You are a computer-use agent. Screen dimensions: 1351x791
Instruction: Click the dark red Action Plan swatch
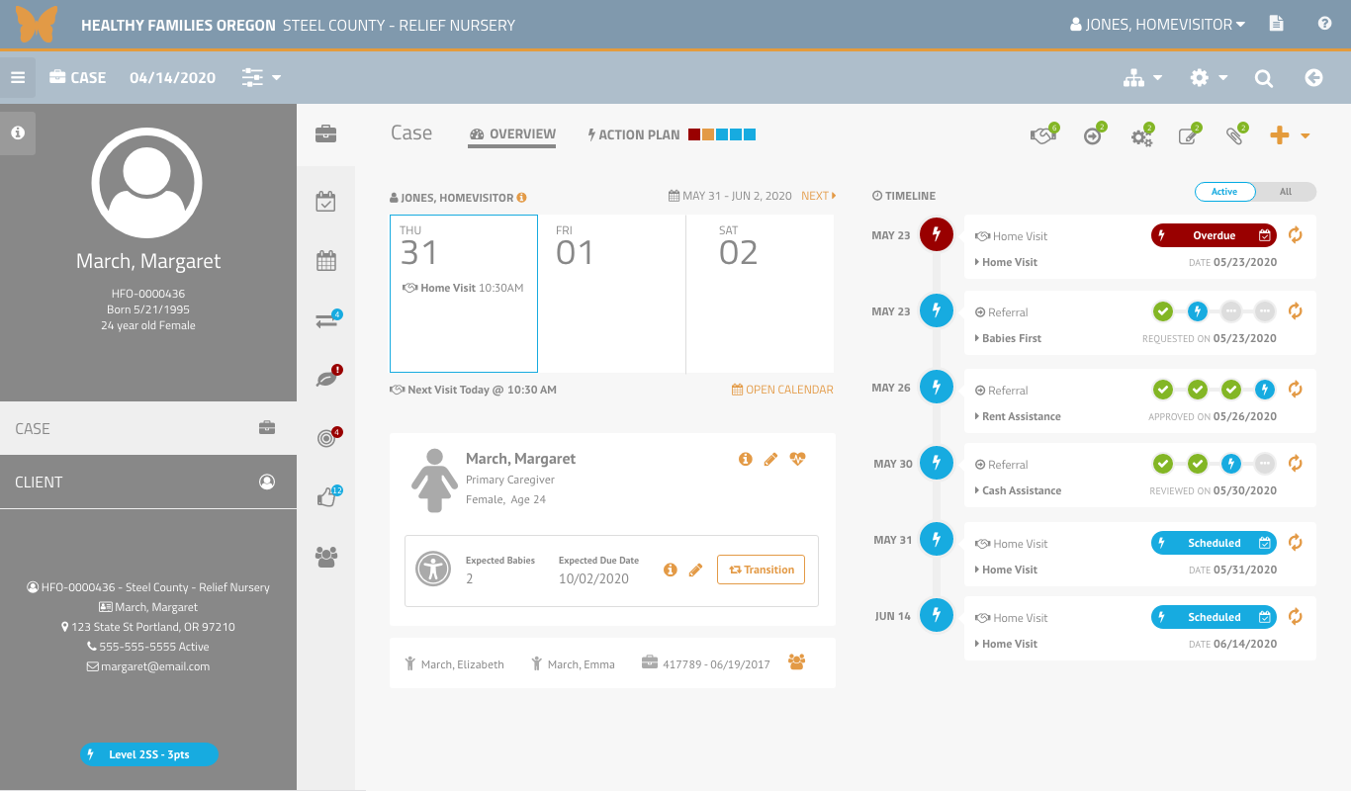tap(694, 134)
